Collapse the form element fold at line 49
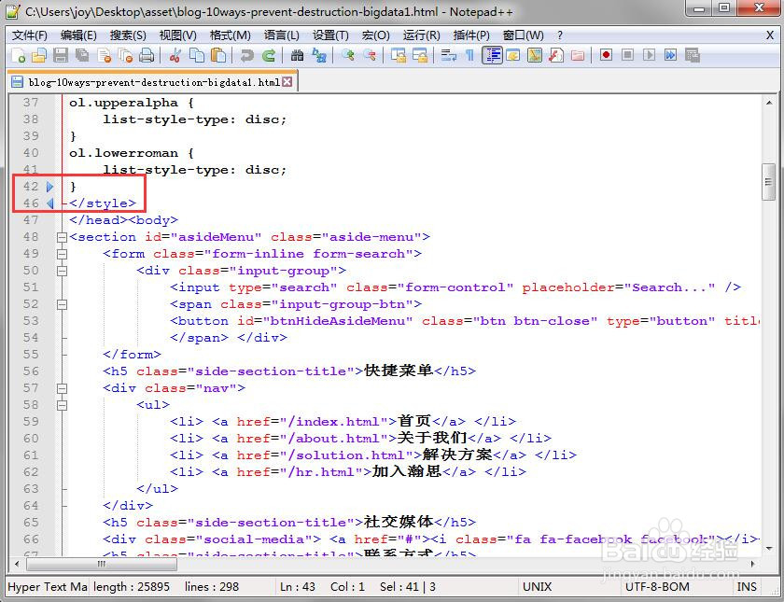 62,253
